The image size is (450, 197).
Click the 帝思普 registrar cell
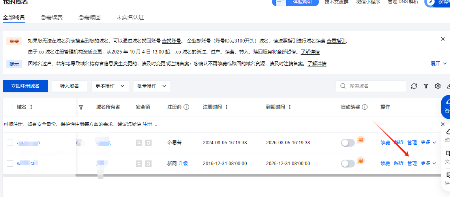point(174,143)
